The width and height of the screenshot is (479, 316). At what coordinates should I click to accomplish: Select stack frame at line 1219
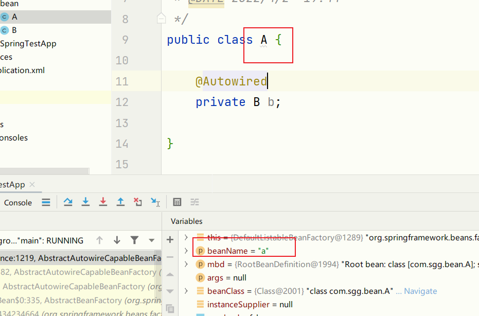click(x=81, y=258)
